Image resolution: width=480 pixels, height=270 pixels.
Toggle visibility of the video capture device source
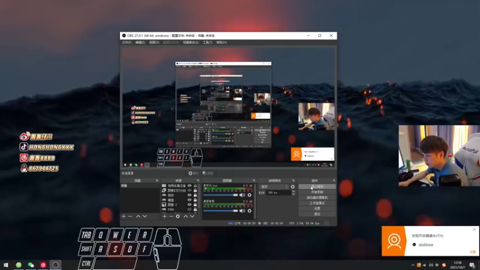point(190,185)
